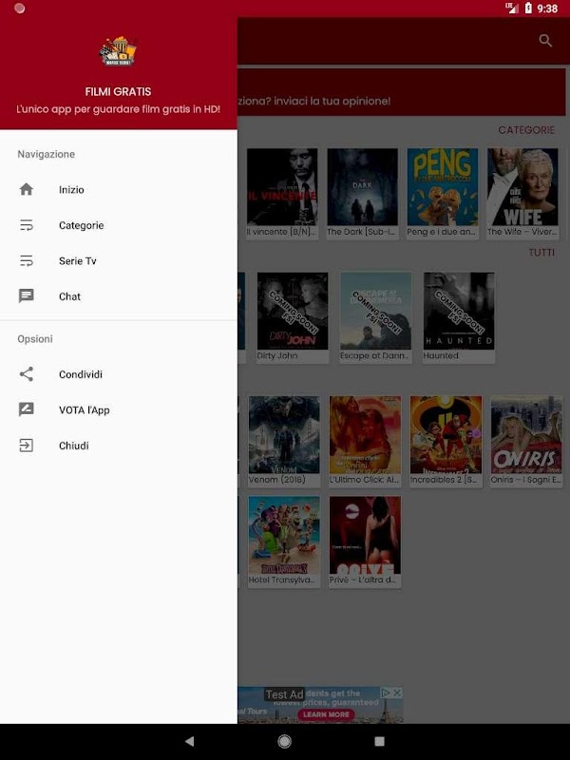570x760 pixels.
Task: Tap the TUTTI link
Action: click(x=541, y=253)
